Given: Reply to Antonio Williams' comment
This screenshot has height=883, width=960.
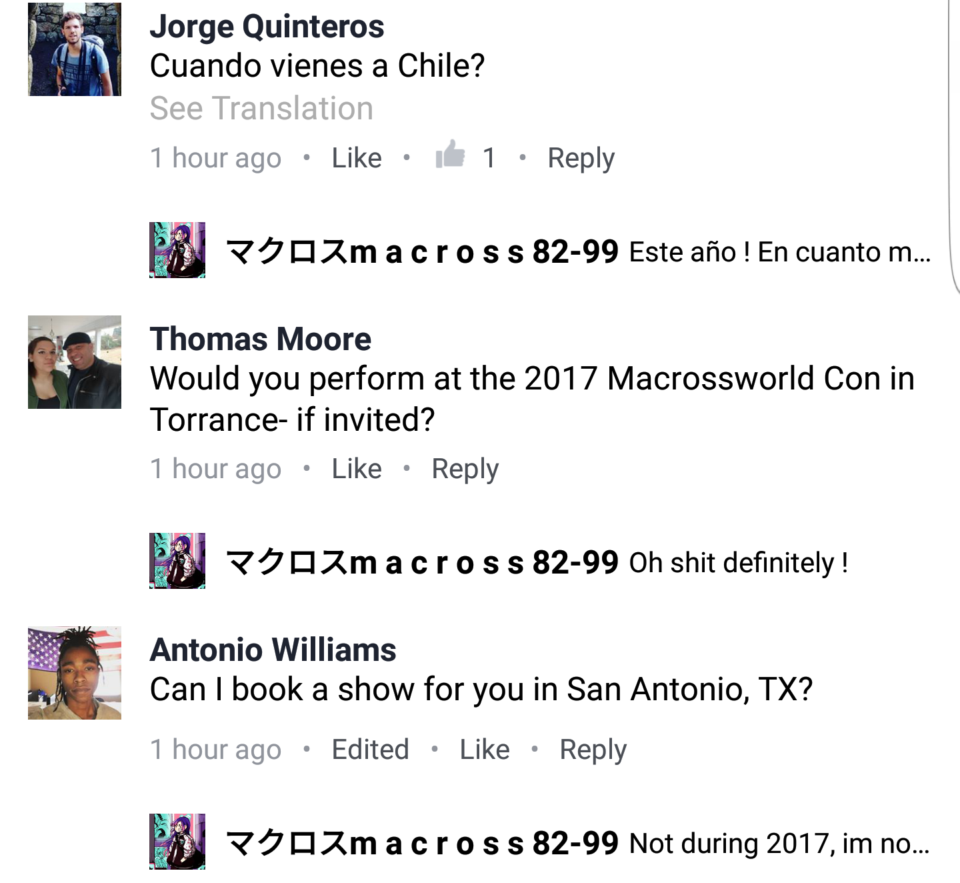Looking at the screenshot, I should coord(593,750).
